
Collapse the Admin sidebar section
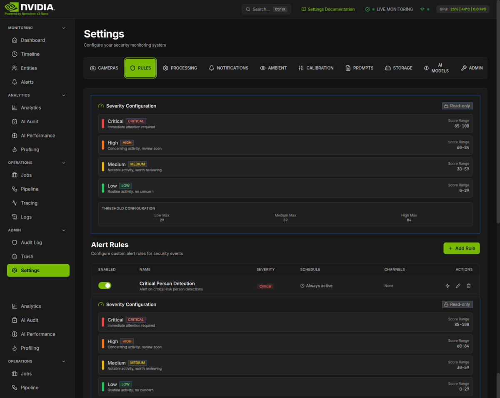pos(64,230)
